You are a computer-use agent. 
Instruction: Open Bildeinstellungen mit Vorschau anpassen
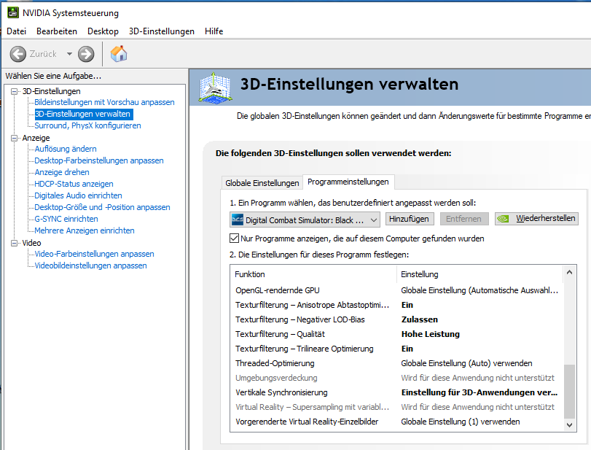coord(104,102)
